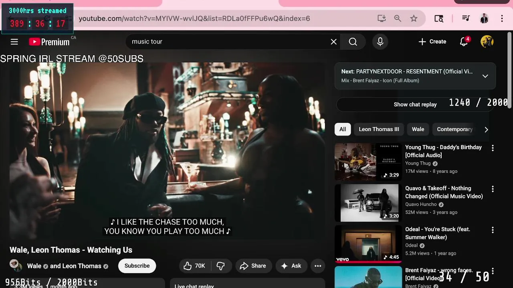The height and width of the screenshot is (288, 513).
Task: Share the video
Action: point(253,266)
